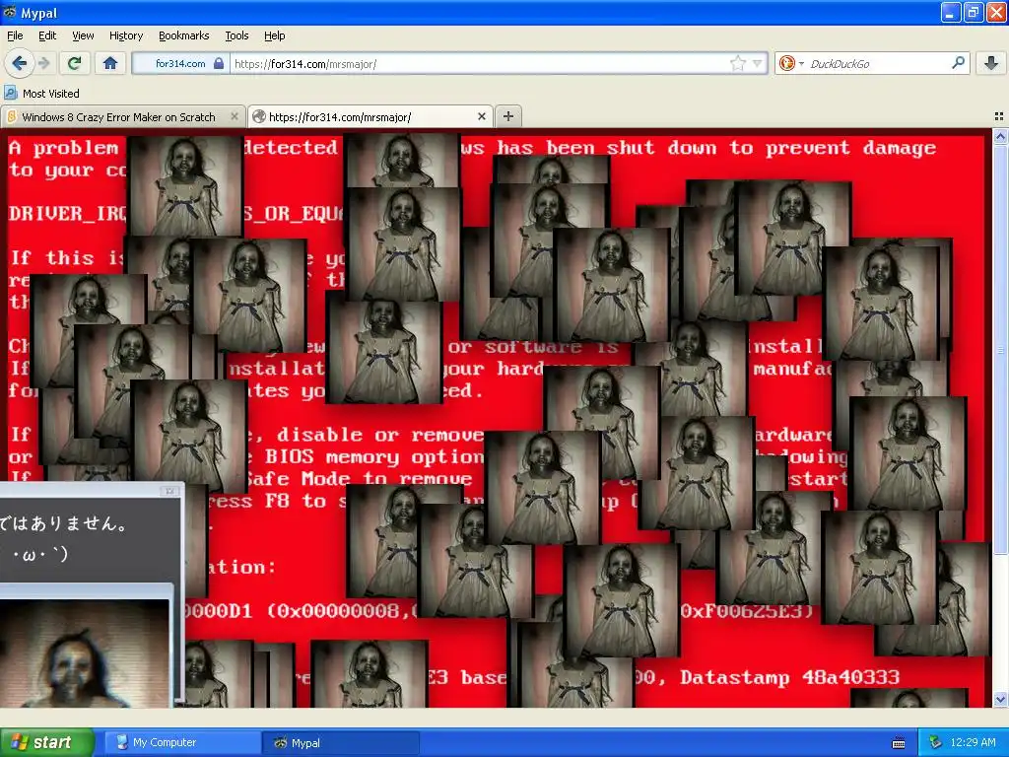Screen dimensions: 1009x757
Task: Open the File menu
Action: [15, 35]
